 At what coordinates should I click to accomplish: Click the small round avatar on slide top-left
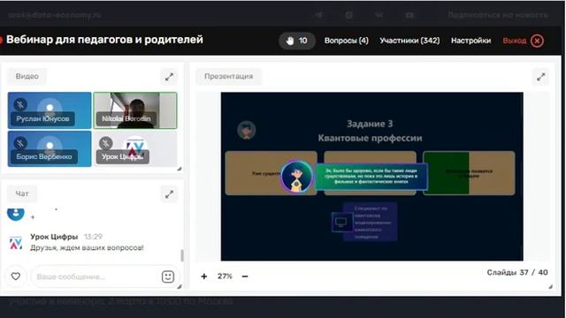(x=247, y=130)
